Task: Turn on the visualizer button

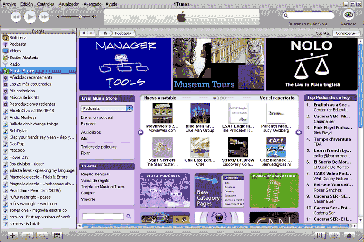Action: [x=335, y=235]
